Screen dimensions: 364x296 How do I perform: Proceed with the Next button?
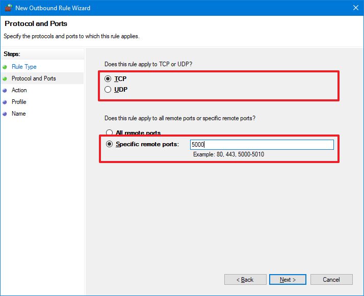[x=287, y=280]
